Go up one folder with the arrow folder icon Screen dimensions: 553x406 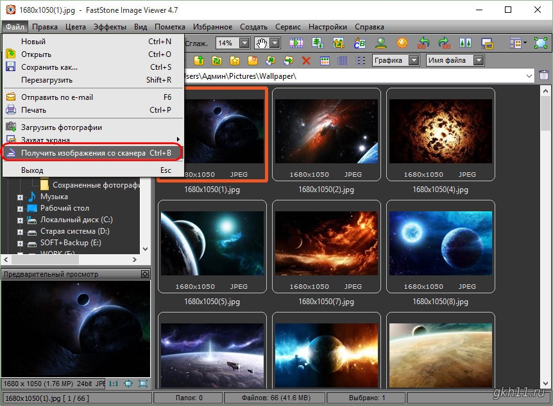tap(199, 60)
